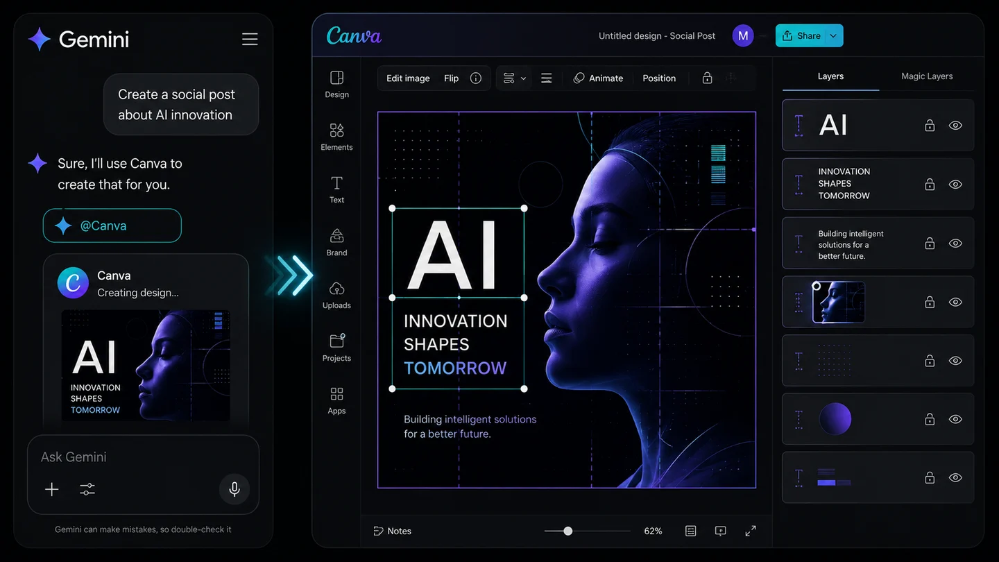Click Edit image in the toolbar
Image resolution: width=999 pixels, height=562 pixels.
click(x=408, y=78)
